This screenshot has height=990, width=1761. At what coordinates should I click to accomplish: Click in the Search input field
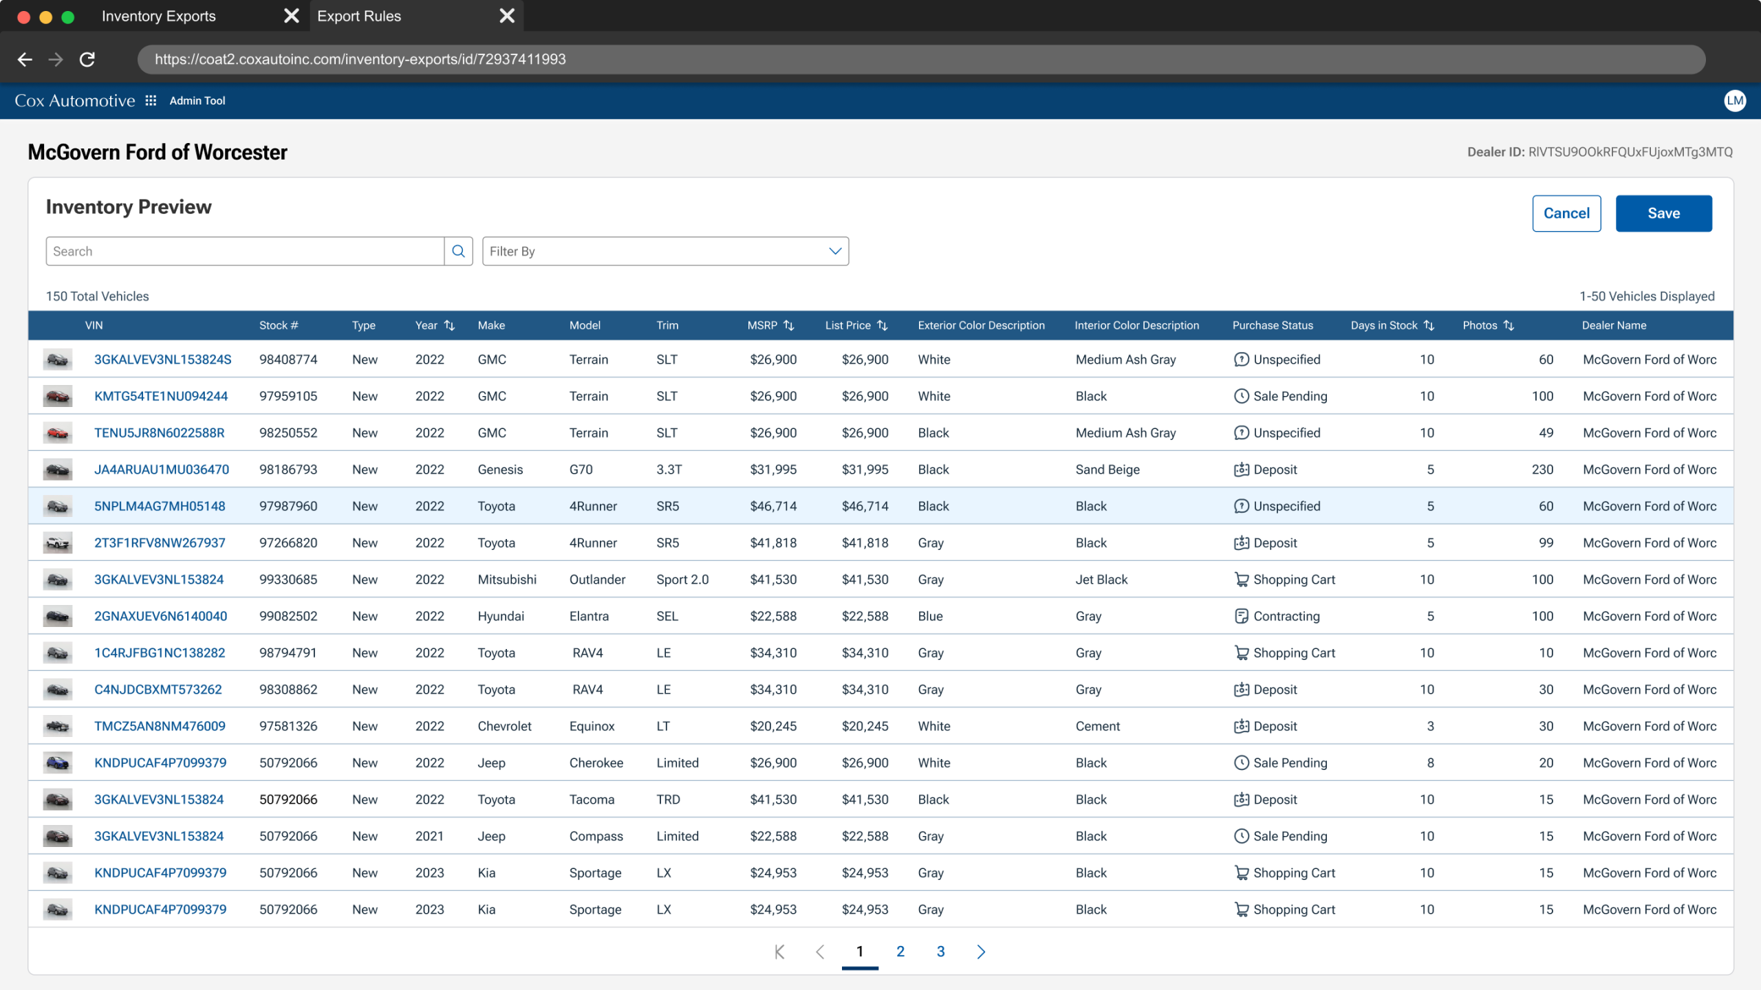[245, 251]
